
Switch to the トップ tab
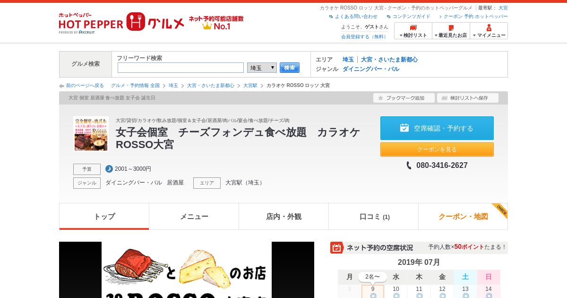(104, 217)
